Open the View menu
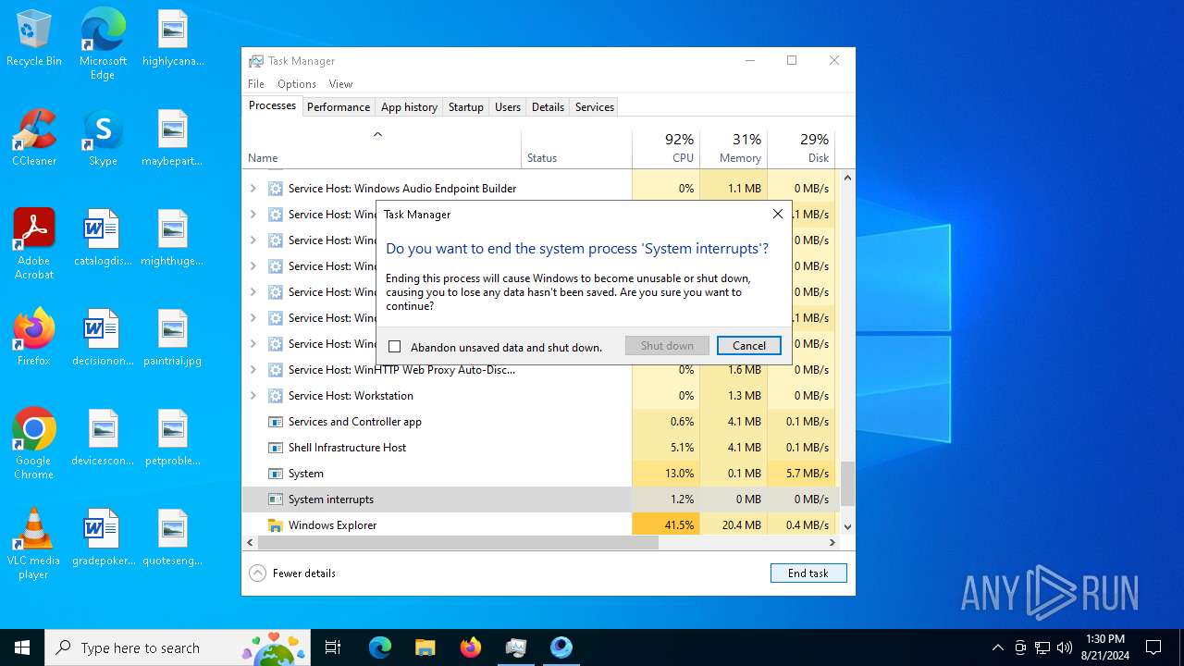 click(x=340, y=84)
